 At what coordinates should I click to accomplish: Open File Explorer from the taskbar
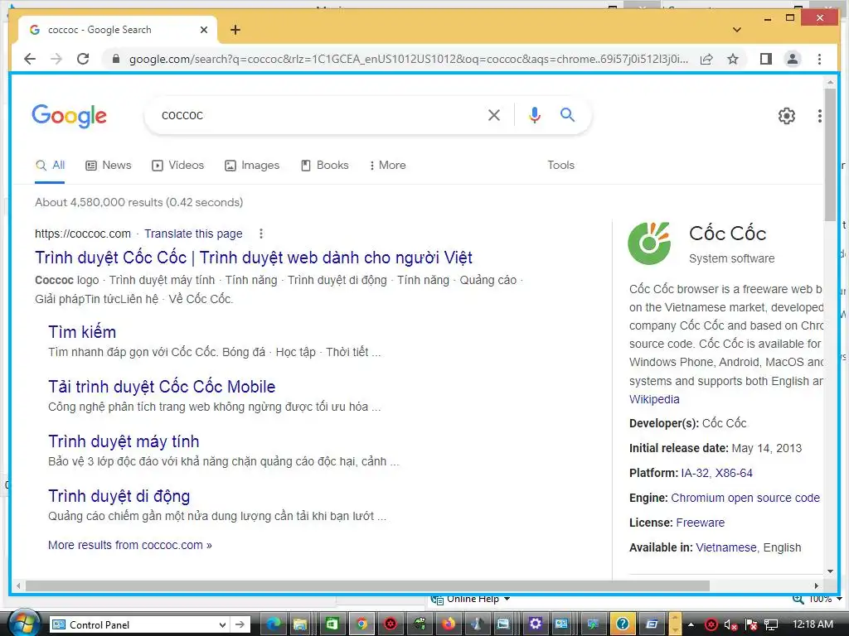coord(300,624)
